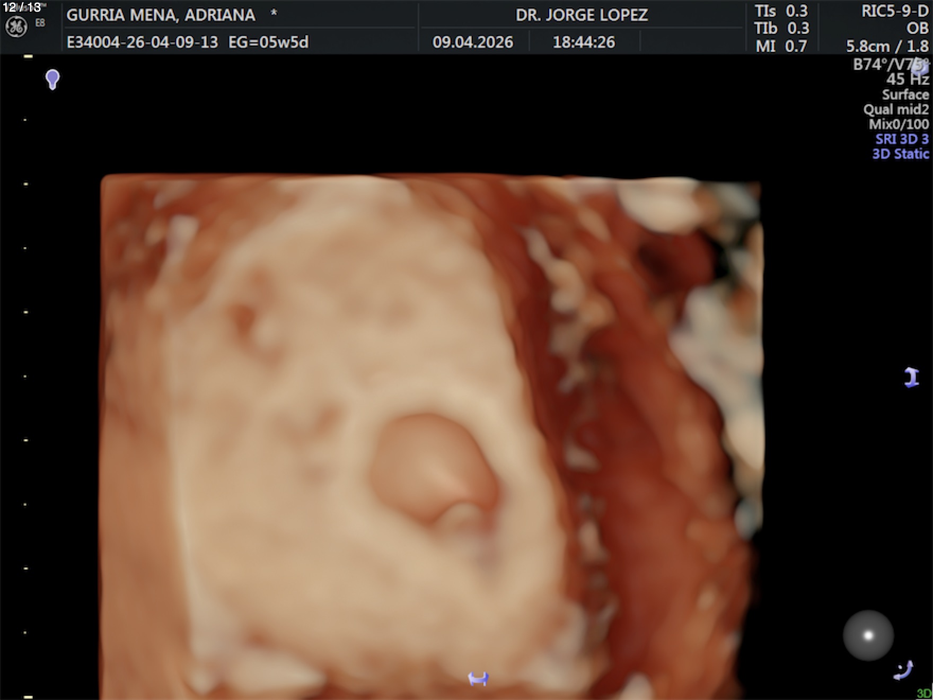Click the 3D Static mode label

900,154
